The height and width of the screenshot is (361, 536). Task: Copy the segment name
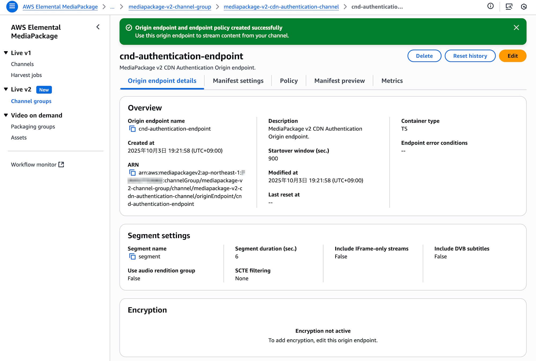132,256
